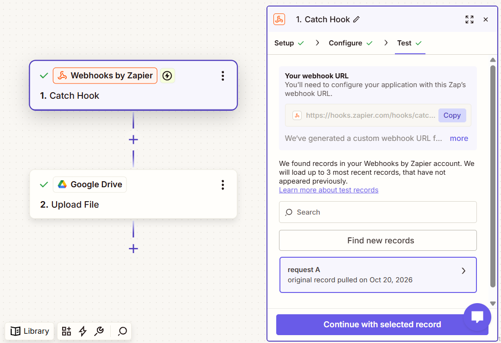
Task: Open the wrench tools icon in bottom toolbar
Action: [99, 331]
